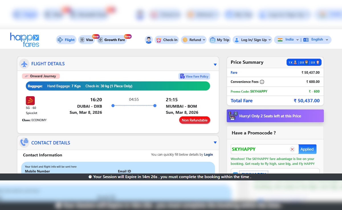
Task: Click the passenger count badge in Price Summary
Action: tap(304, 62)
